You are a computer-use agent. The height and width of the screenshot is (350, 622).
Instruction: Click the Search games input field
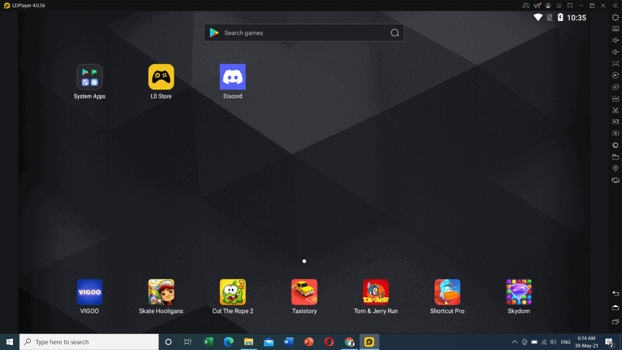point(304,33)
